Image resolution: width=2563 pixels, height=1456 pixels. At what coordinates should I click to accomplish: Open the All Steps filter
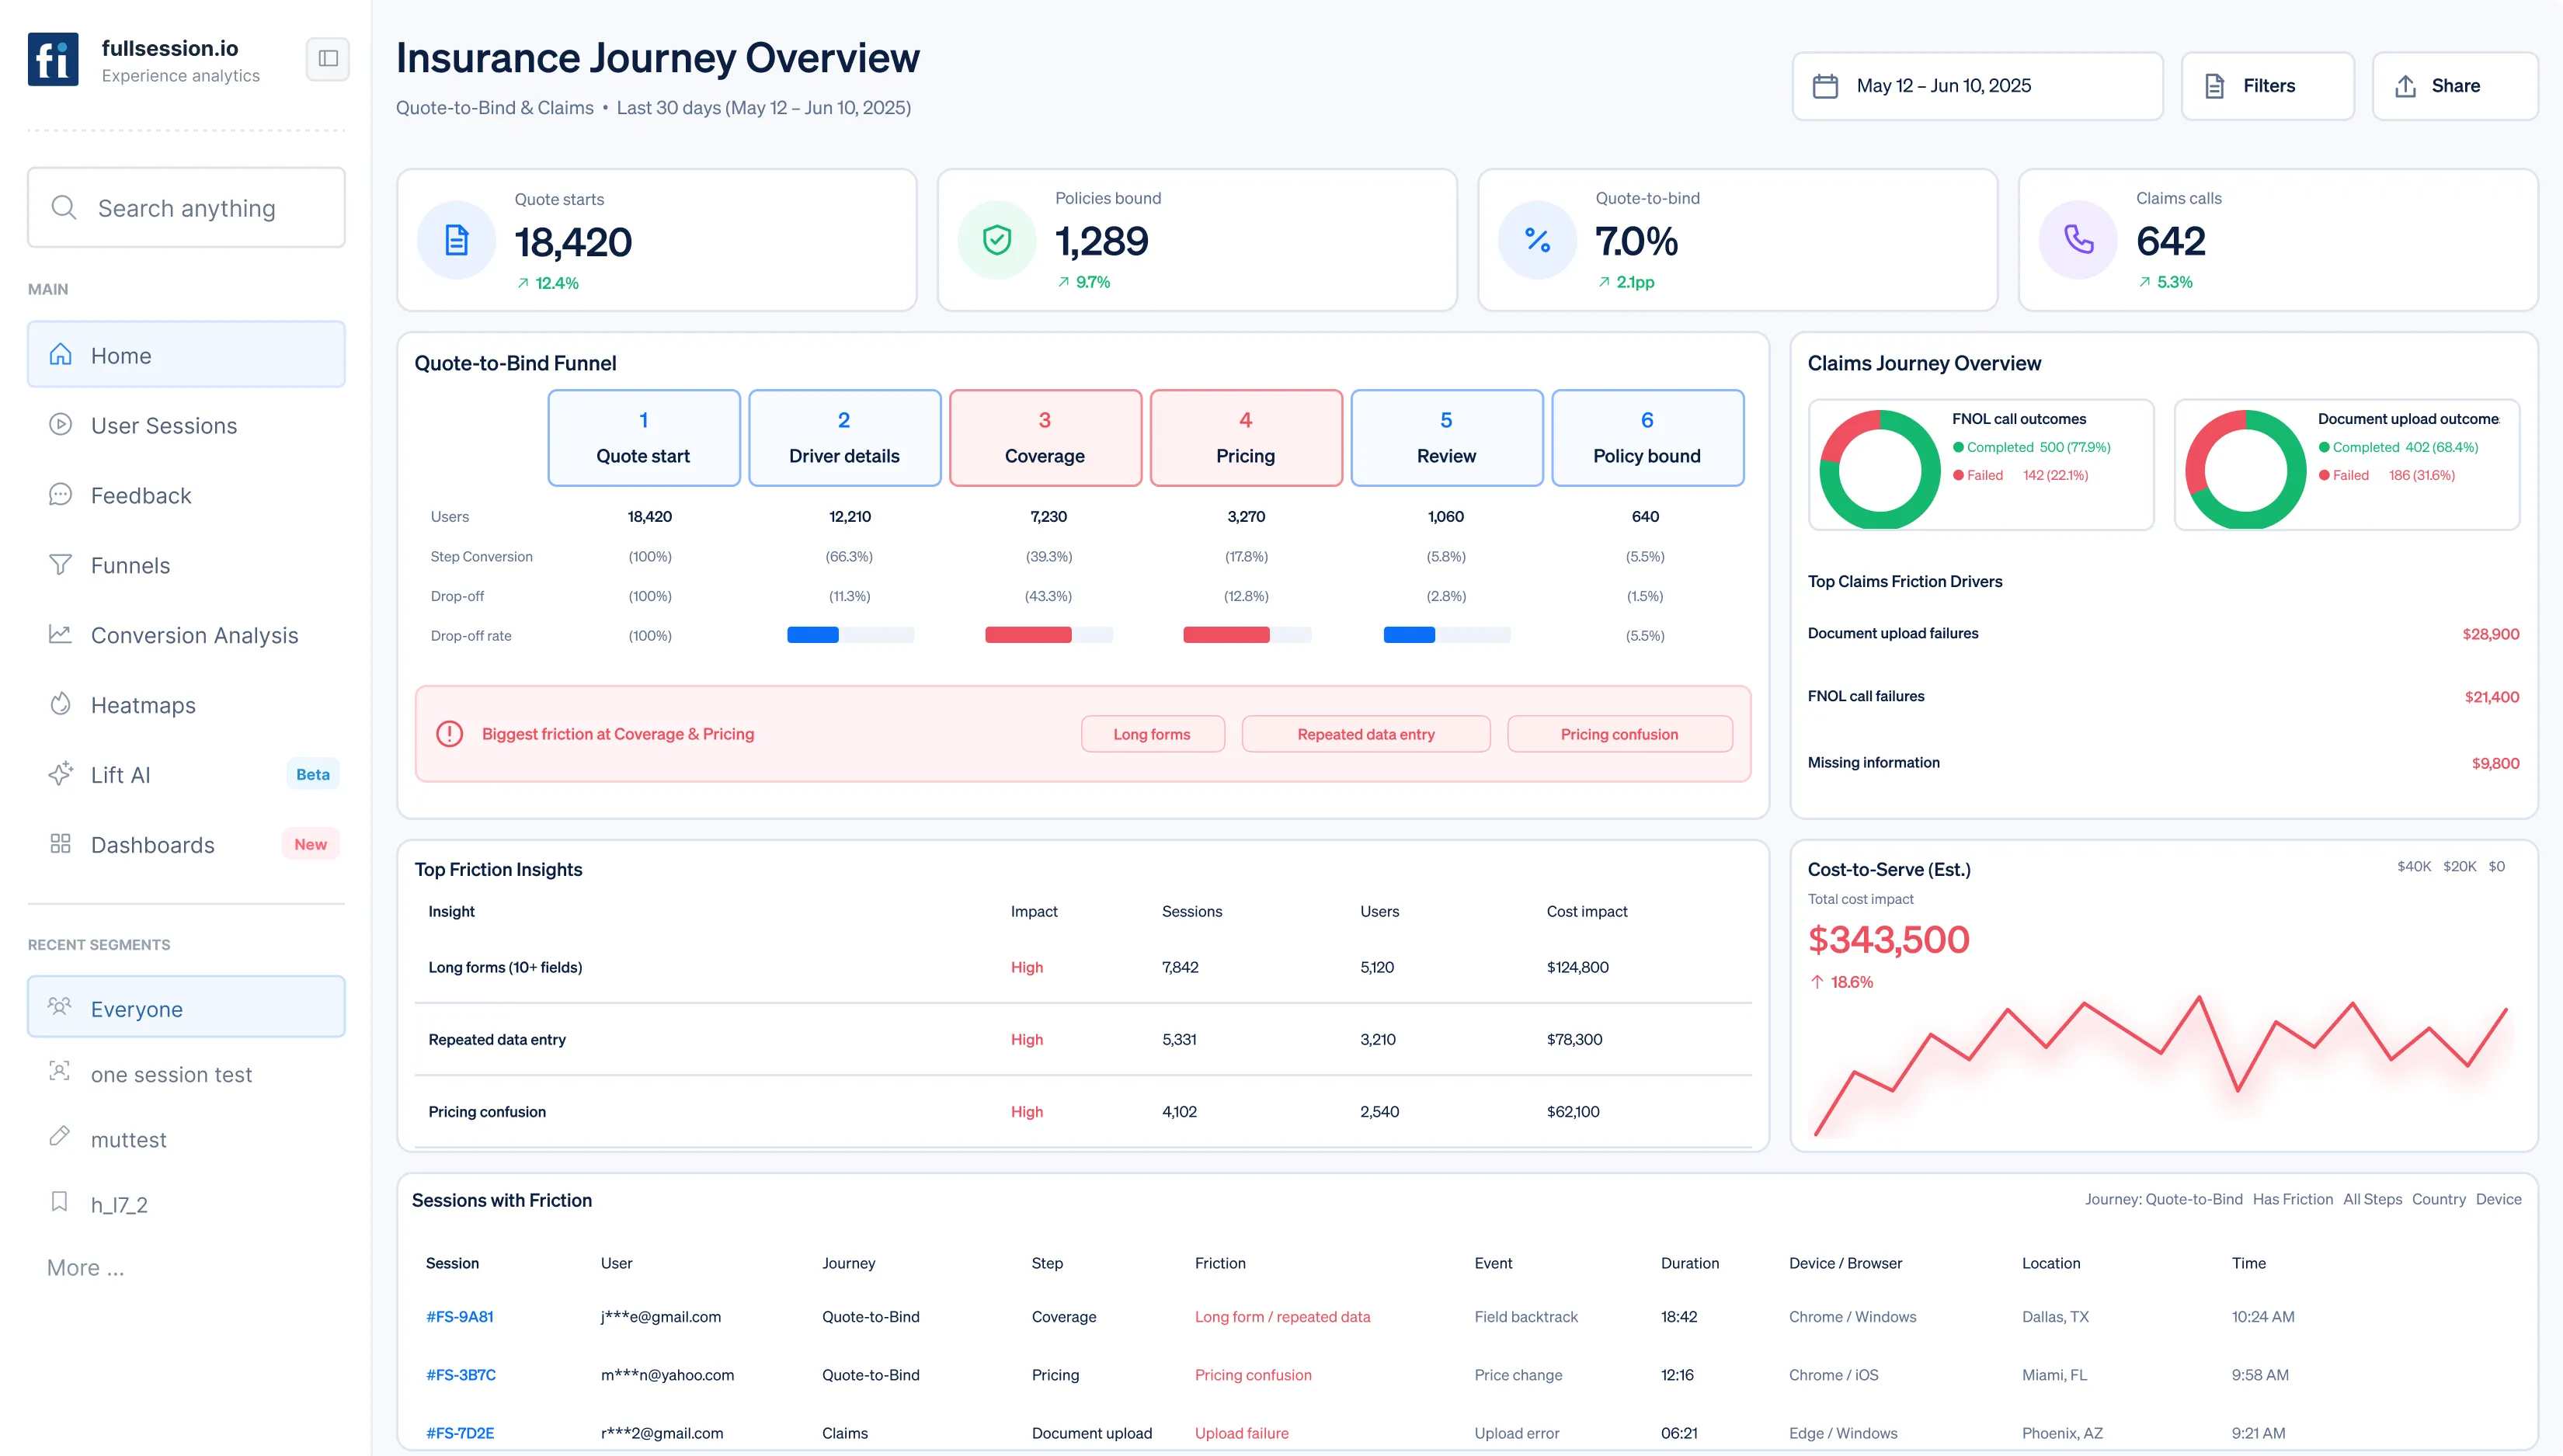(x=2372, y=1200)
